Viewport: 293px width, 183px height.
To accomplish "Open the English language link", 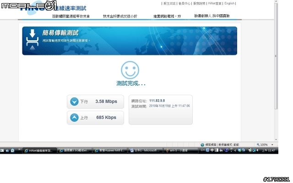I will pyautogui.click(x=229, y=3).
